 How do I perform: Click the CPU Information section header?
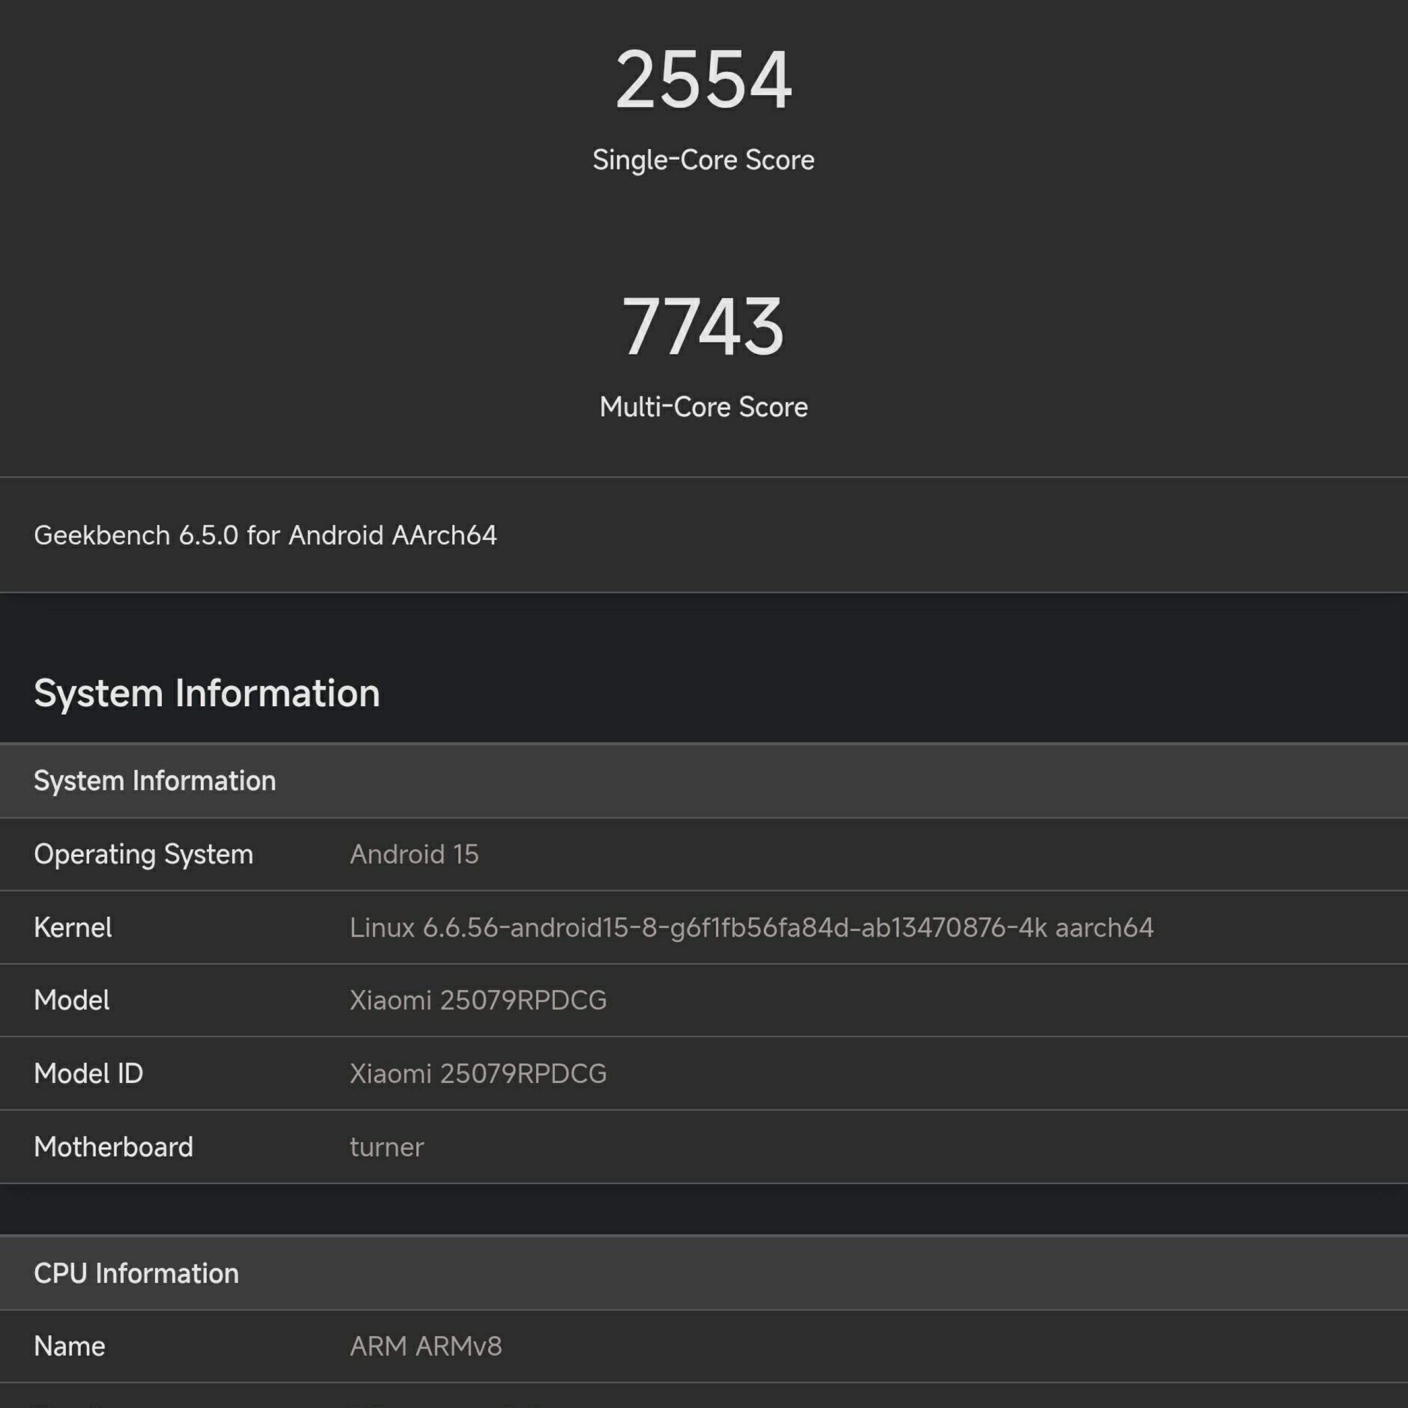[x=135, y=1273]
